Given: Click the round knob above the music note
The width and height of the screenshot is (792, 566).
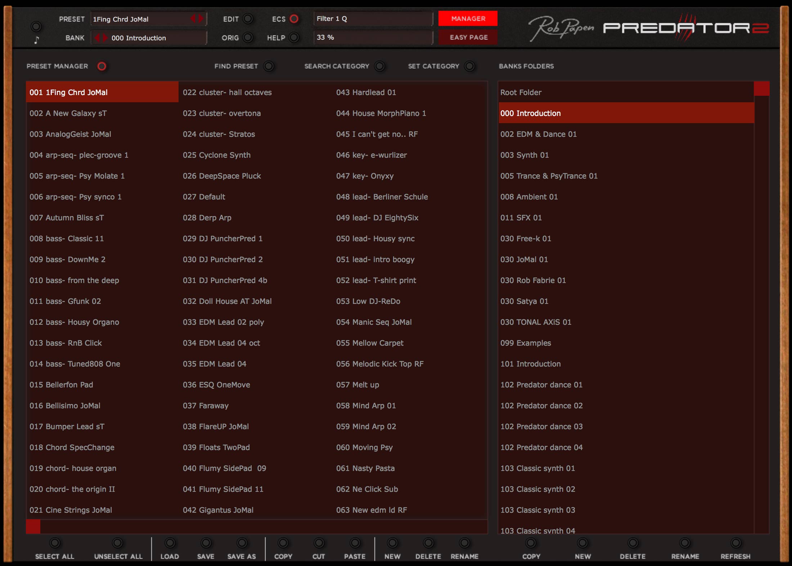Looking at the screenshot, I should point(36,26).
